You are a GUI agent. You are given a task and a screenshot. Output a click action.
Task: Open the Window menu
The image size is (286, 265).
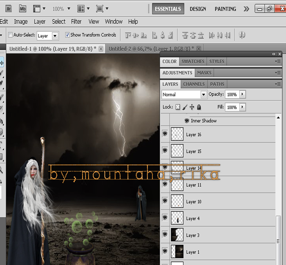click(114, 22)
